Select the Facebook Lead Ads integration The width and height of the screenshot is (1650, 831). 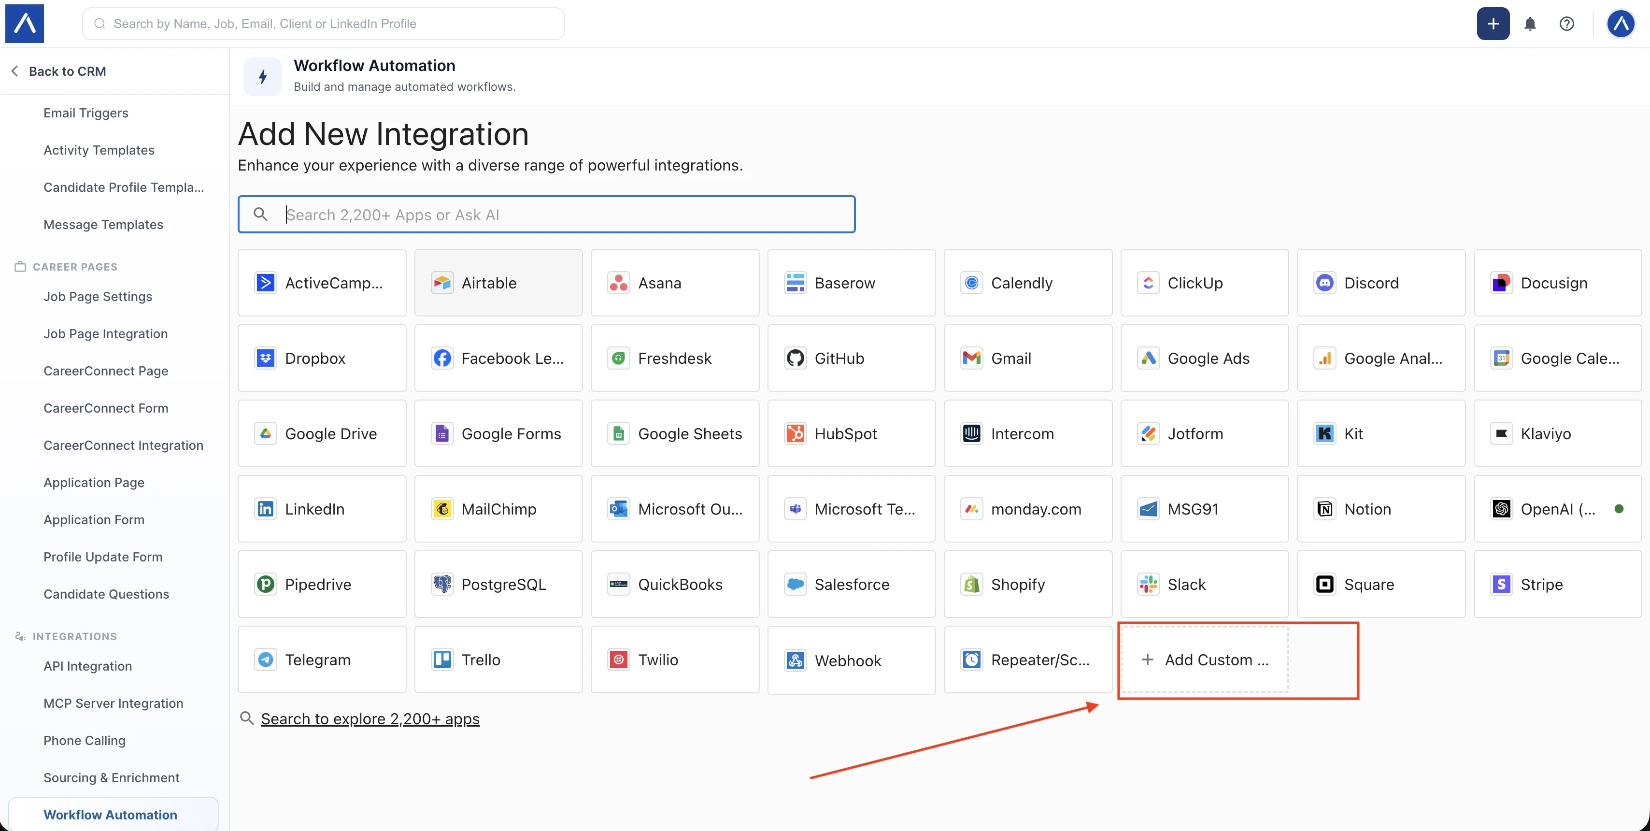point(498,358)
